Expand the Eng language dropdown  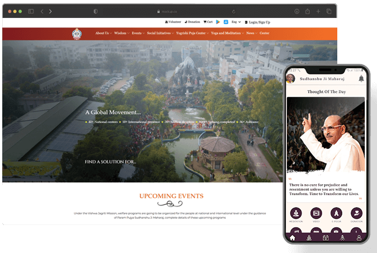coord(236,22)
